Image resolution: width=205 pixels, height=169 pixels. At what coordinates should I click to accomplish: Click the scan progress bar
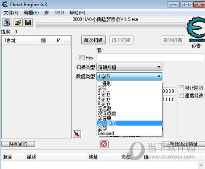pyautogui.click(x=111, y=25)
